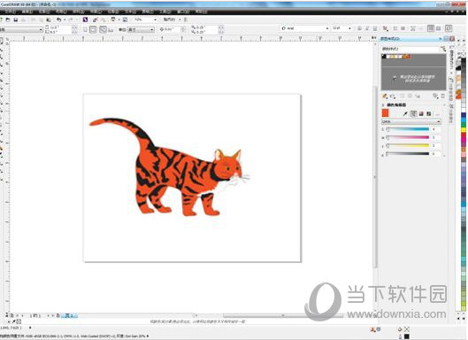Toggle apply layout to all pages

[x=103, y=29]
